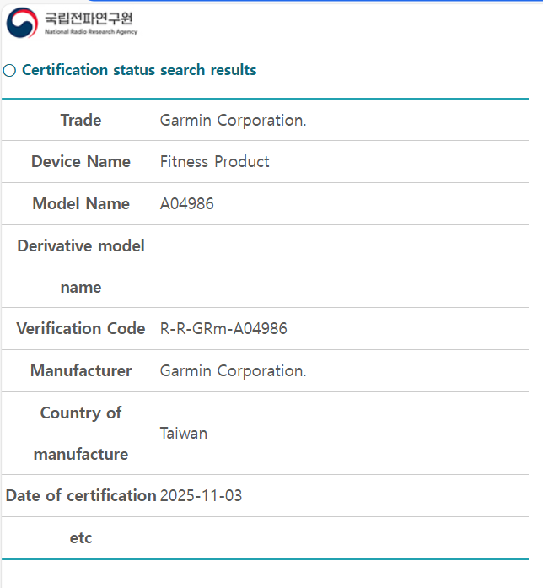Select the Manufacturer value 'Garmin Corporation.'
The image size is (543, 588).
[x=233, y=370]
